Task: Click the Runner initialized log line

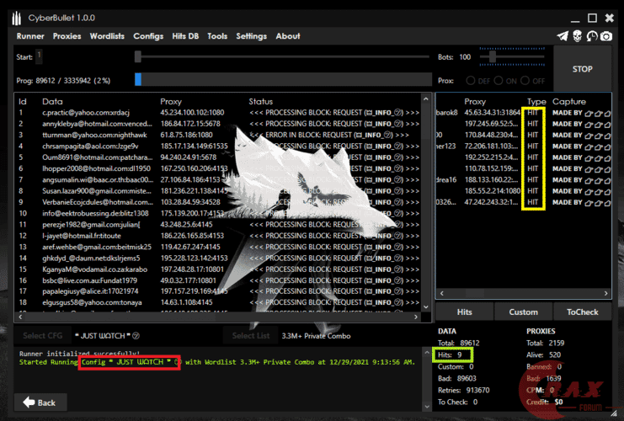Action: point(79,354)
